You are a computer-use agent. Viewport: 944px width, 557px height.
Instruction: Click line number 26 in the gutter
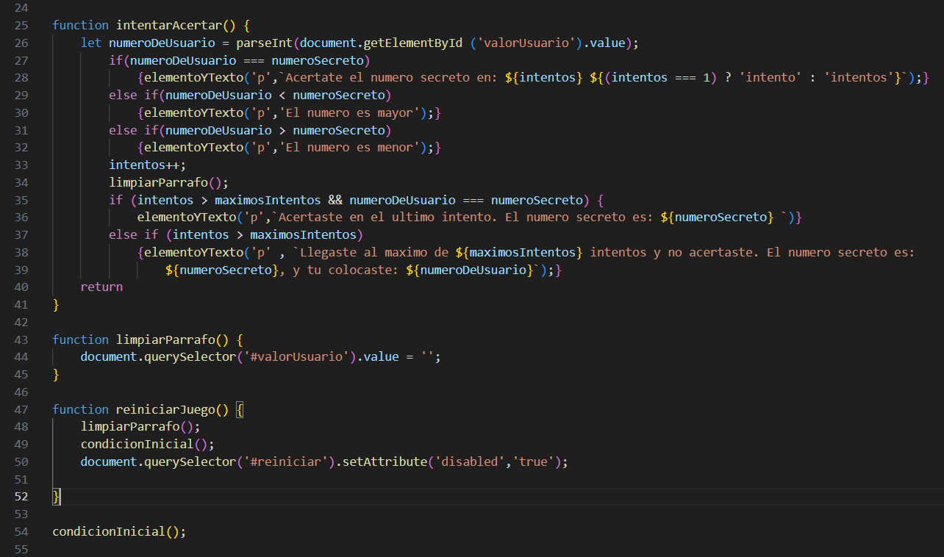click(21, 43)
